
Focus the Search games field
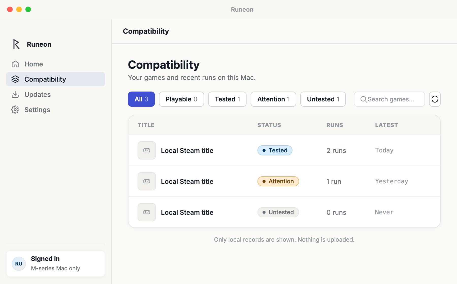[x=389, y=99]
